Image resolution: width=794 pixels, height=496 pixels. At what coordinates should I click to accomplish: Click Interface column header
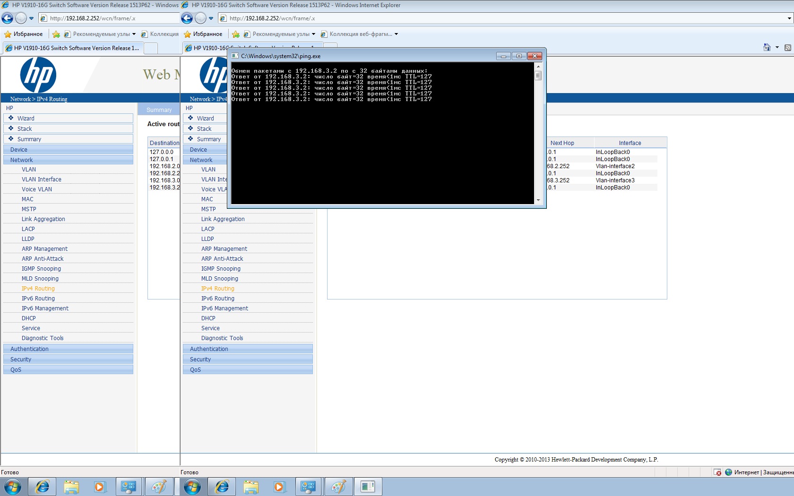coord(630,143)
